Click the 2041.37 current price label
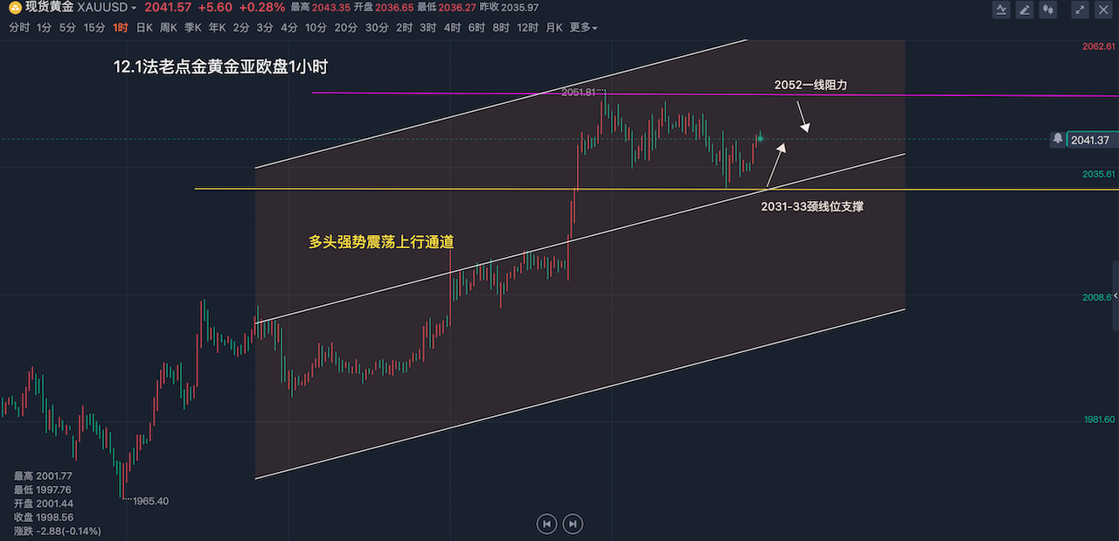Screen dimensions: 1119x541 [1089, 140]
